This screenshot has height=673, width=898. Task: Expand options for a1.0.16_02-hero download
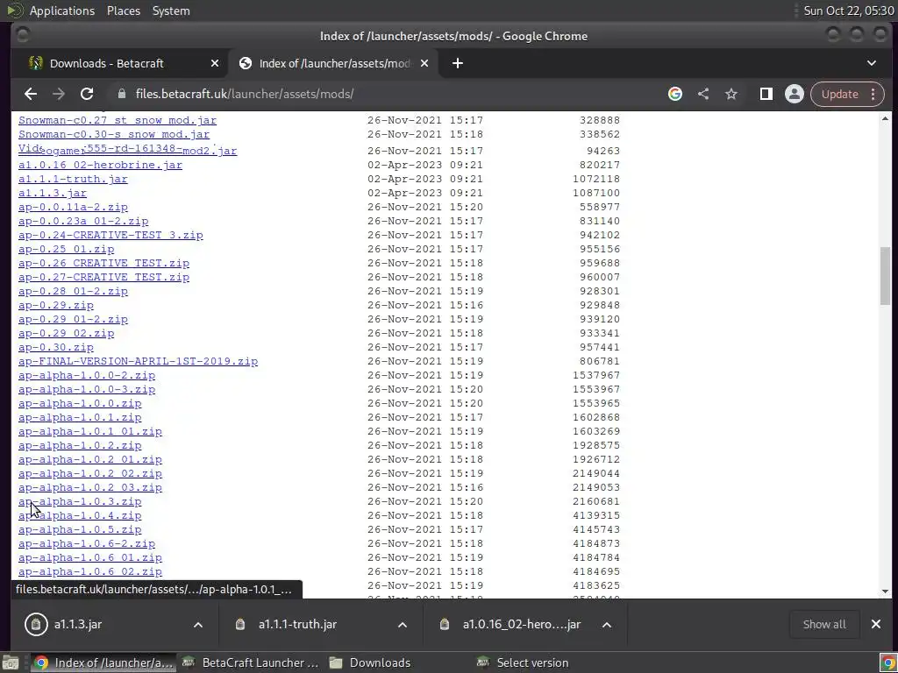tap(607, 624)
